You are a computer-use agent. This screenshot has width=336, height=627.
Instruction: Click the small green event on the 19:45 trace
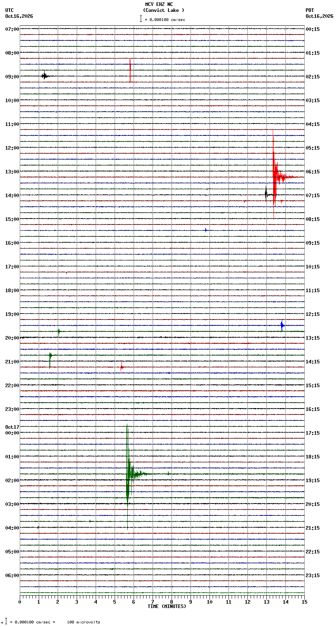pos(59,332)
